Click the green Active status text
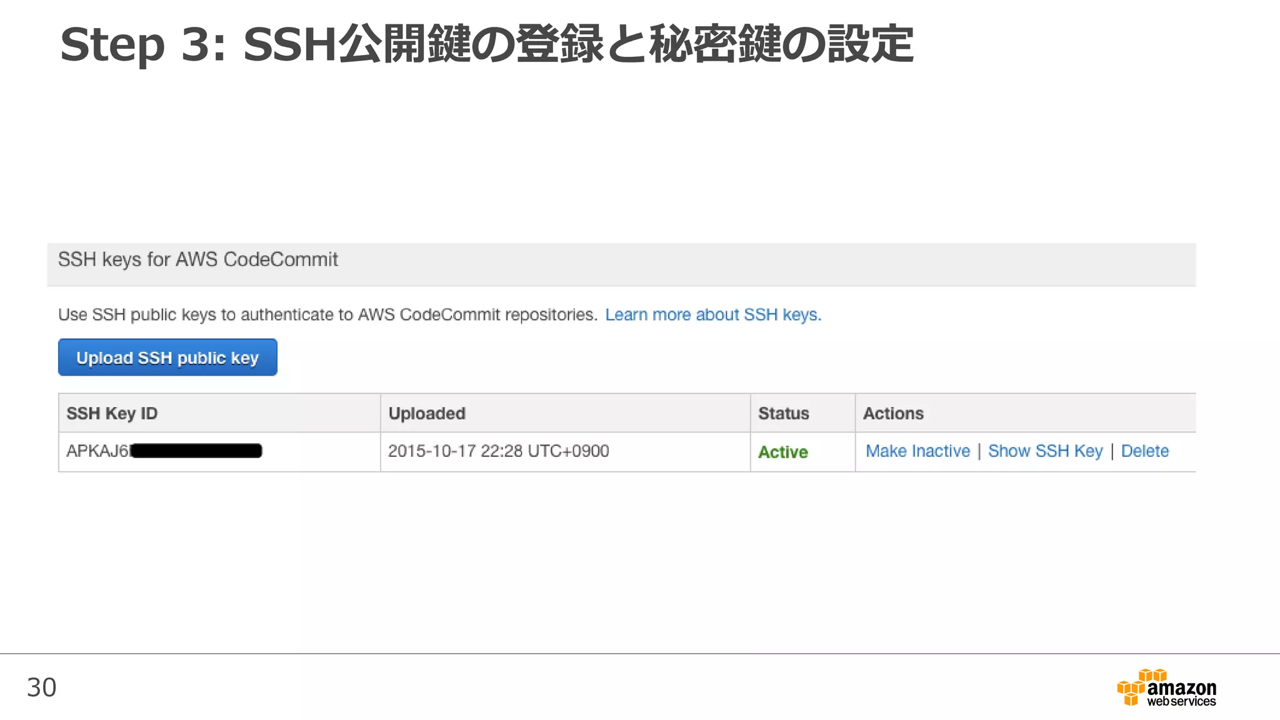1280x720 pixels. coord(782,452)
